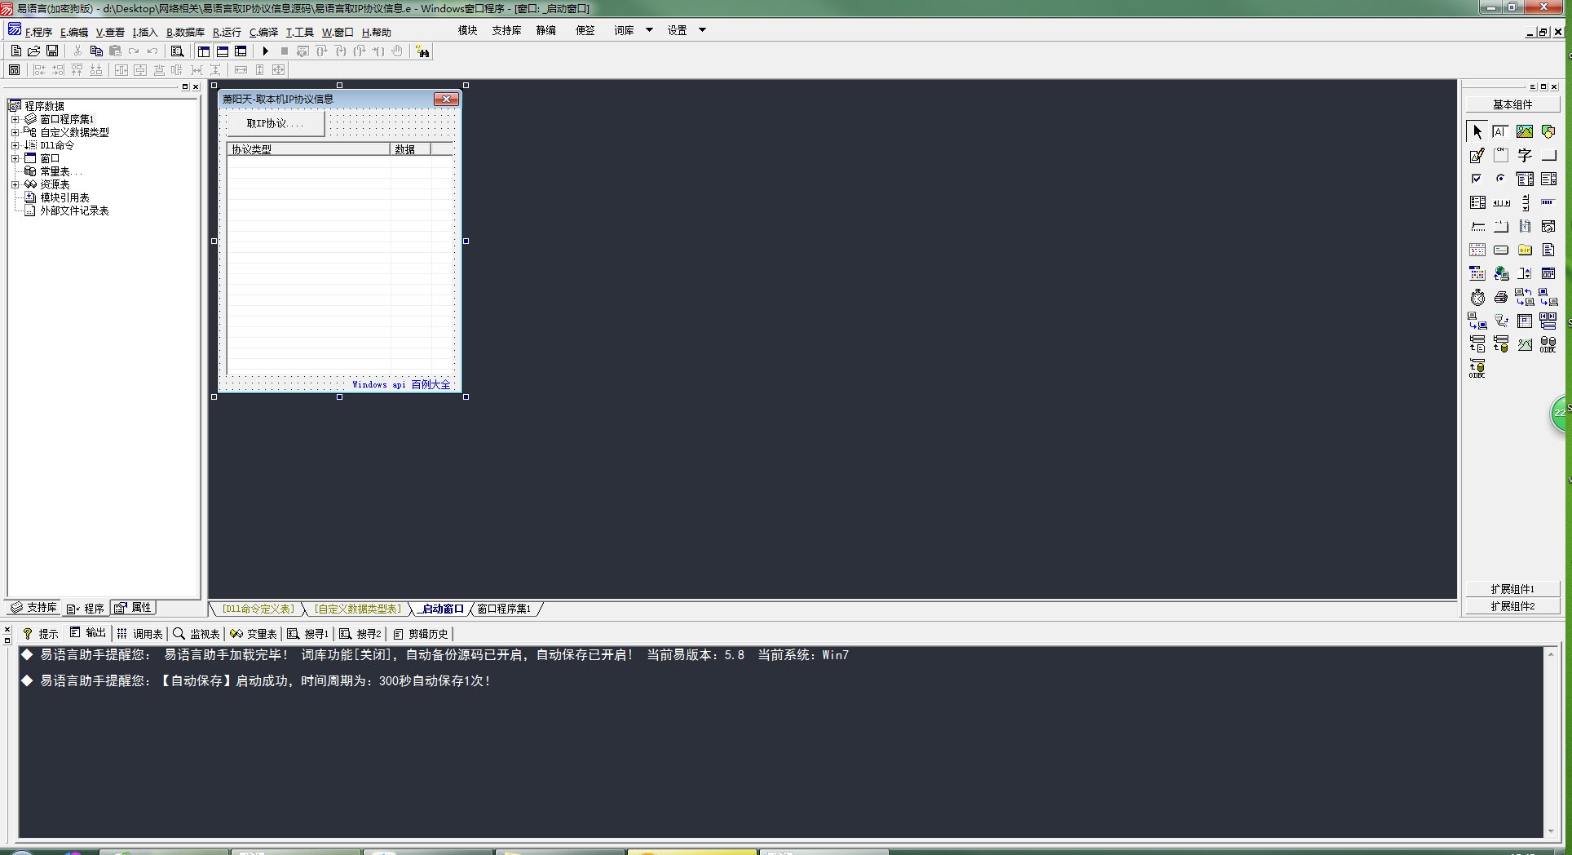
Task: Select the ODBC database component
Action: pyautogui.click(x=1548, y=345)
